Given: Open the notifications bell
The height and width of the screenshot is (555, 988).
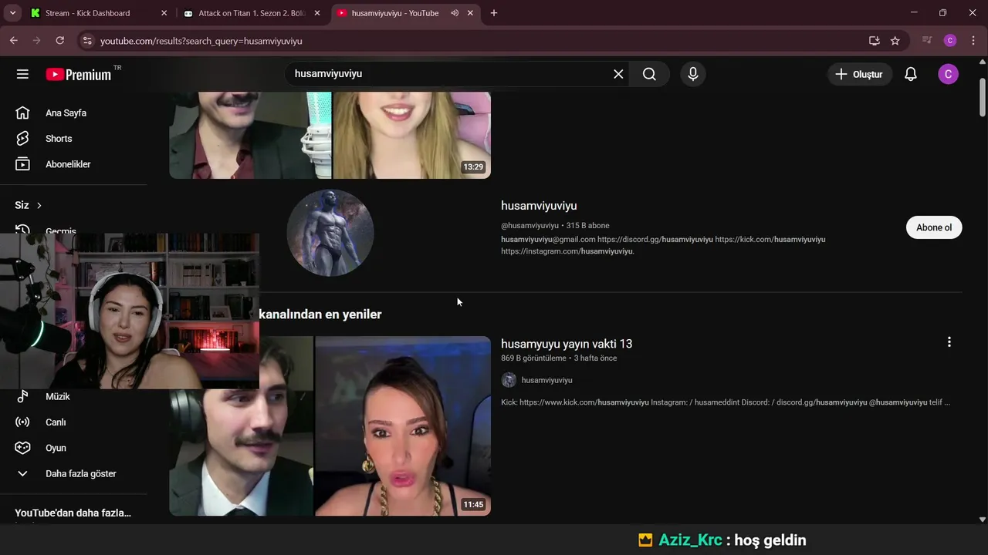Looking at the screenshot, I should click(x=911, y=74).
